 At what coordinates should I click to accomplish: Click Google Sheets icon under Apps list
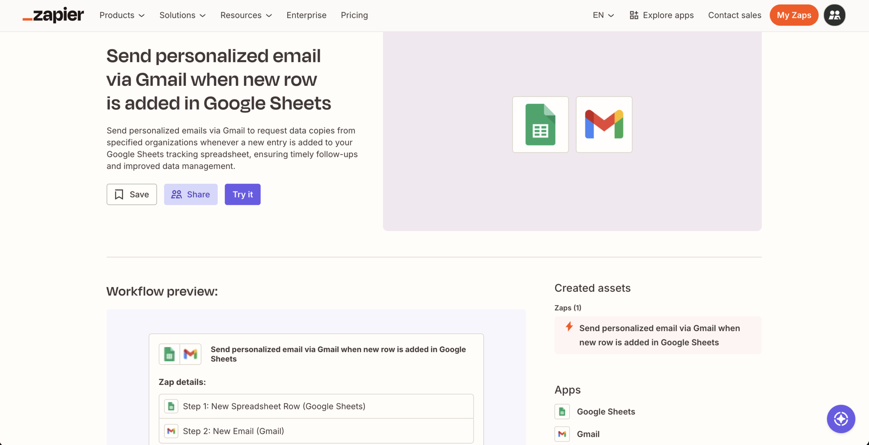pos(562,412)
